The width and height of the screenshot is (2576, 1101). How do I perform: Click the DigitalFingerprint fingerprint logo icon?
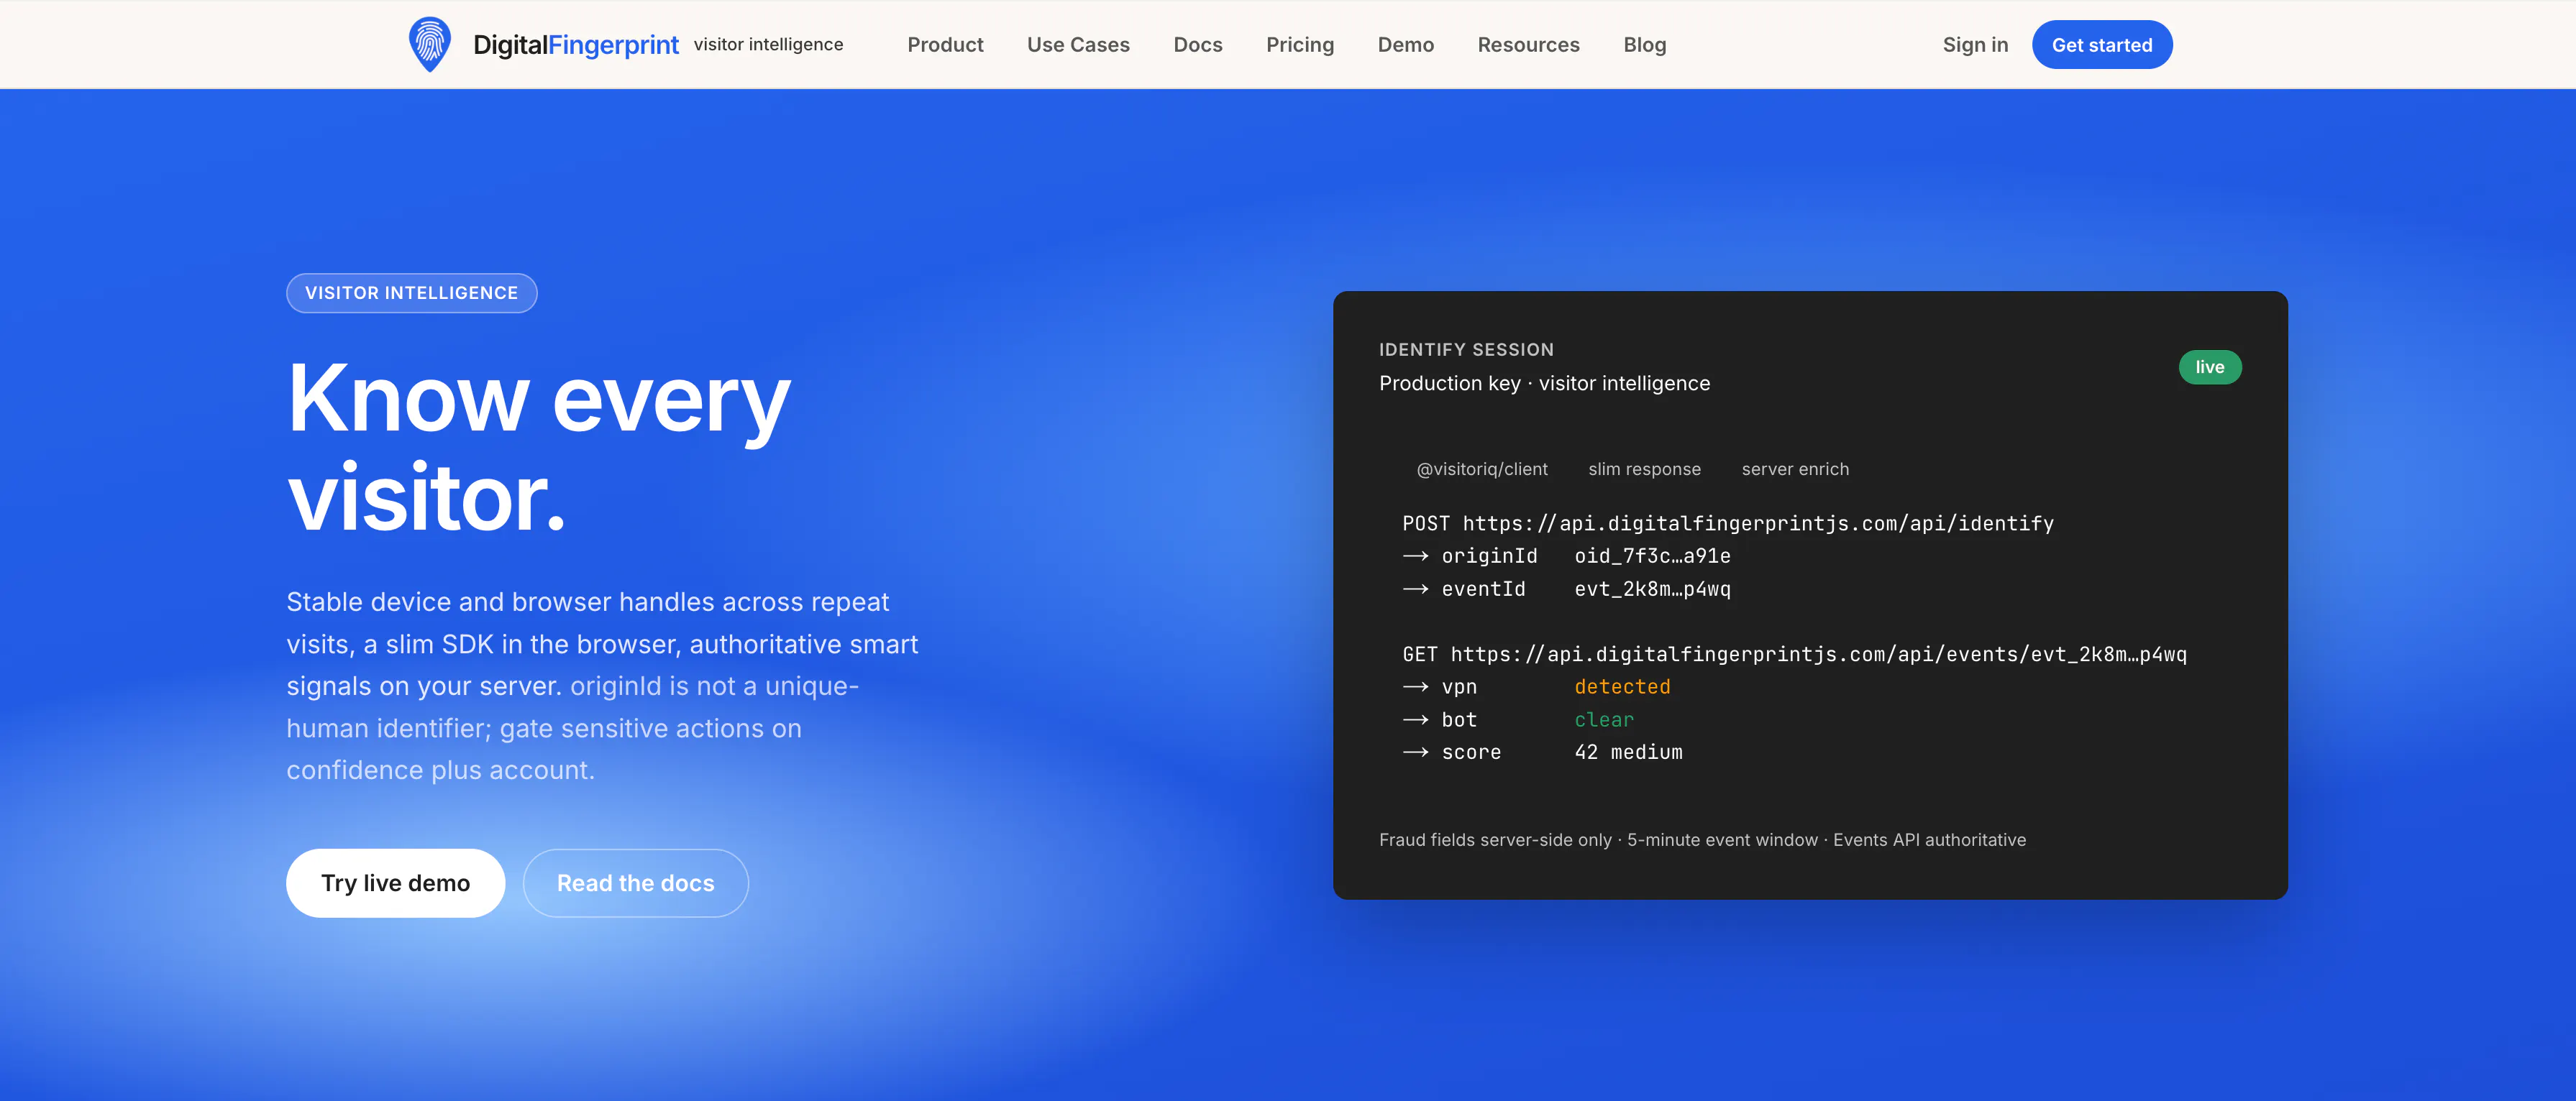430,44
